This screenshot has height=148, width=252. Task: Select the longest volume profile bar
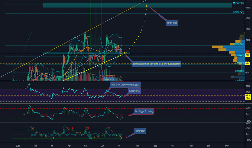point(228,47)
